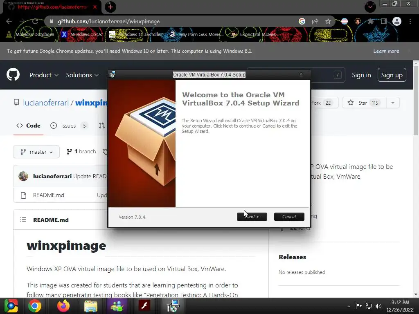This screenshot has width=419, height=314.
Task: Click lucianoferrari commit avatar
Action: (x=23, y=176)
